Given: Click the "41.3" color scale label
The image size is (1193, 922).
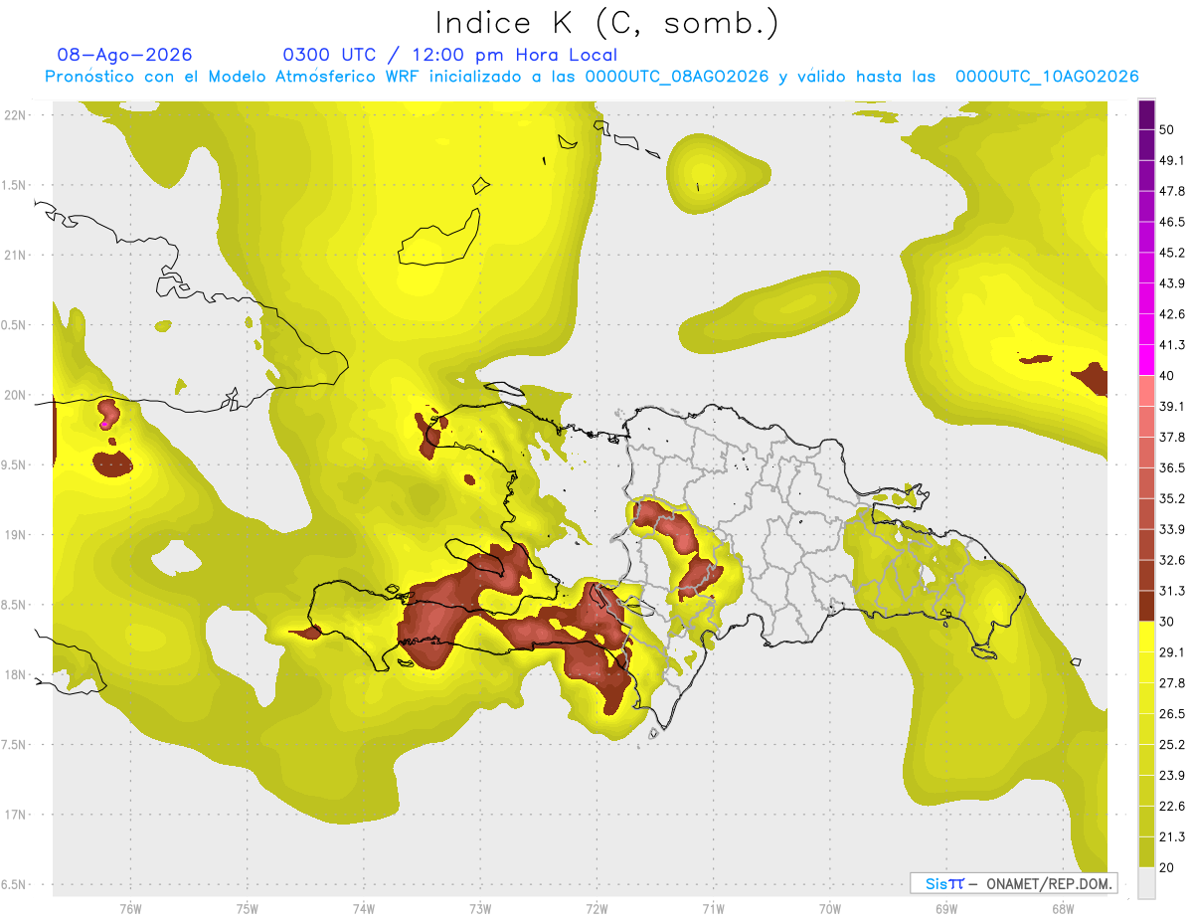Looking at the screenshot, I should click(1172, 345).
